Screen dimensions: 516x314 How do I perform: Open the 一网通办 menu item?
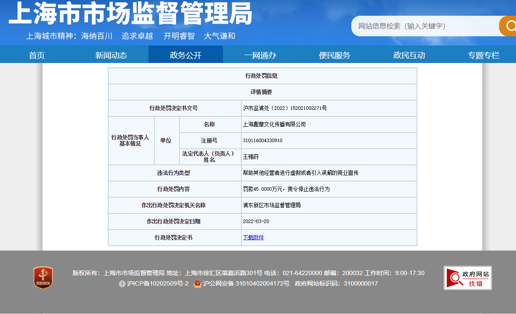260,55
